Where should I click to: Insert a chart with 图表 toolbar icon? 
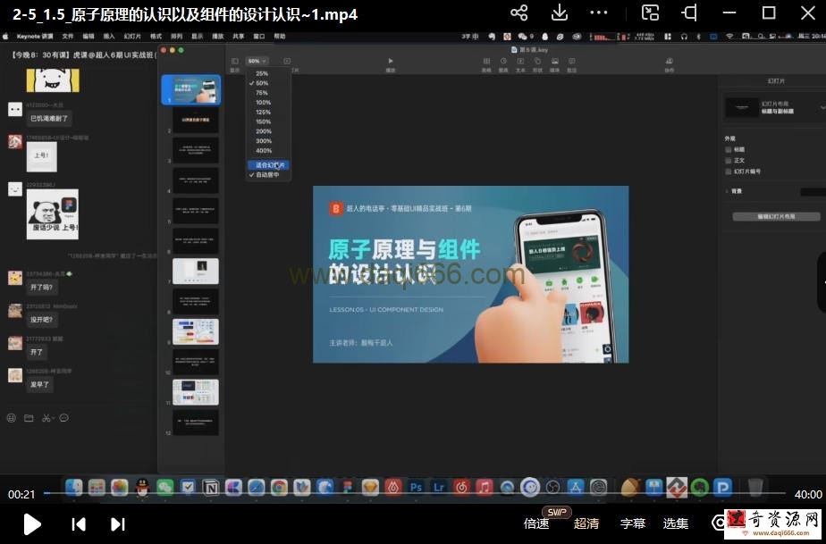(x=503, y=61)
